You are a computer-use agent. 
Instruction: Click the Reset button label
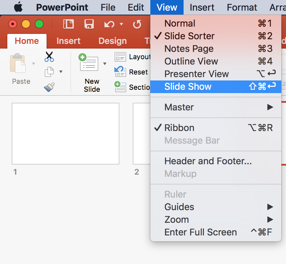[x=138, y=72]
